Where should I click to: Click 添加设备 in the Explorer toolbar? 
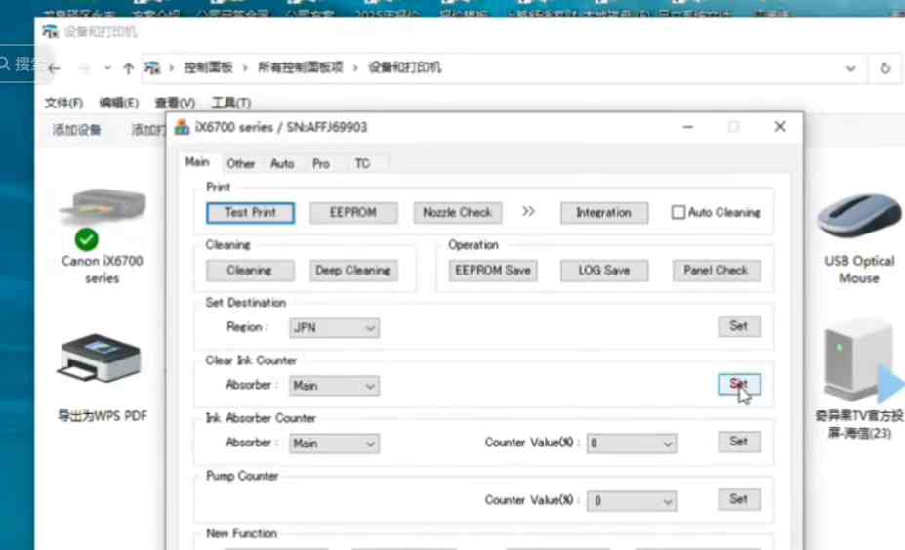77,129
